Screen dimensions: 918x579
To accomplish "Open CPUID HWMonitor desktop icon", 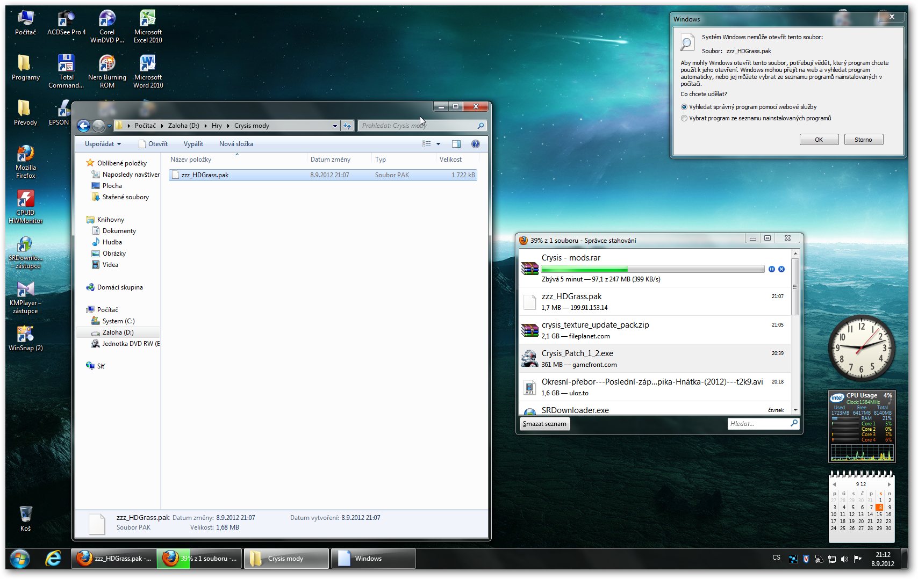I will 25,207.
